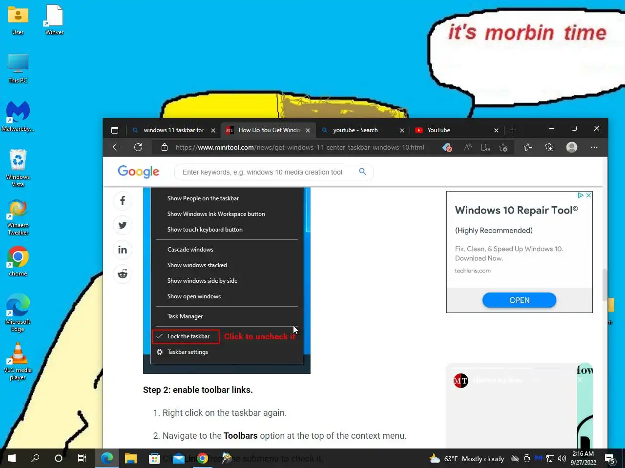Click the OPEN button in the ad
Screen dimensions: 625x468
(x=519, y=300)
